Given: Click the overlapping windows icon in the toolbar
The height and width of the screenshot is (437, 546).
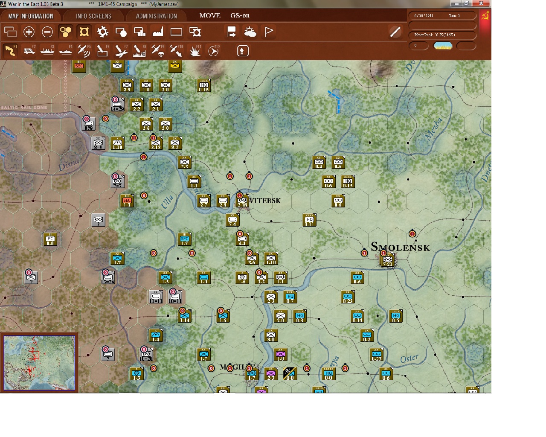Looking at the screenshot, I should tap(10, 32).
